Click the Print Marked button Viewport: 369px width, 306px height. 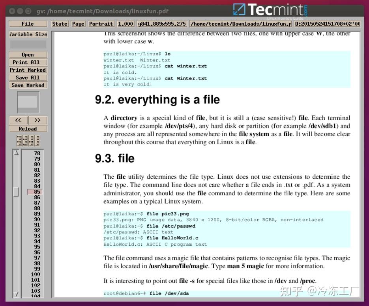coord(28,70)
